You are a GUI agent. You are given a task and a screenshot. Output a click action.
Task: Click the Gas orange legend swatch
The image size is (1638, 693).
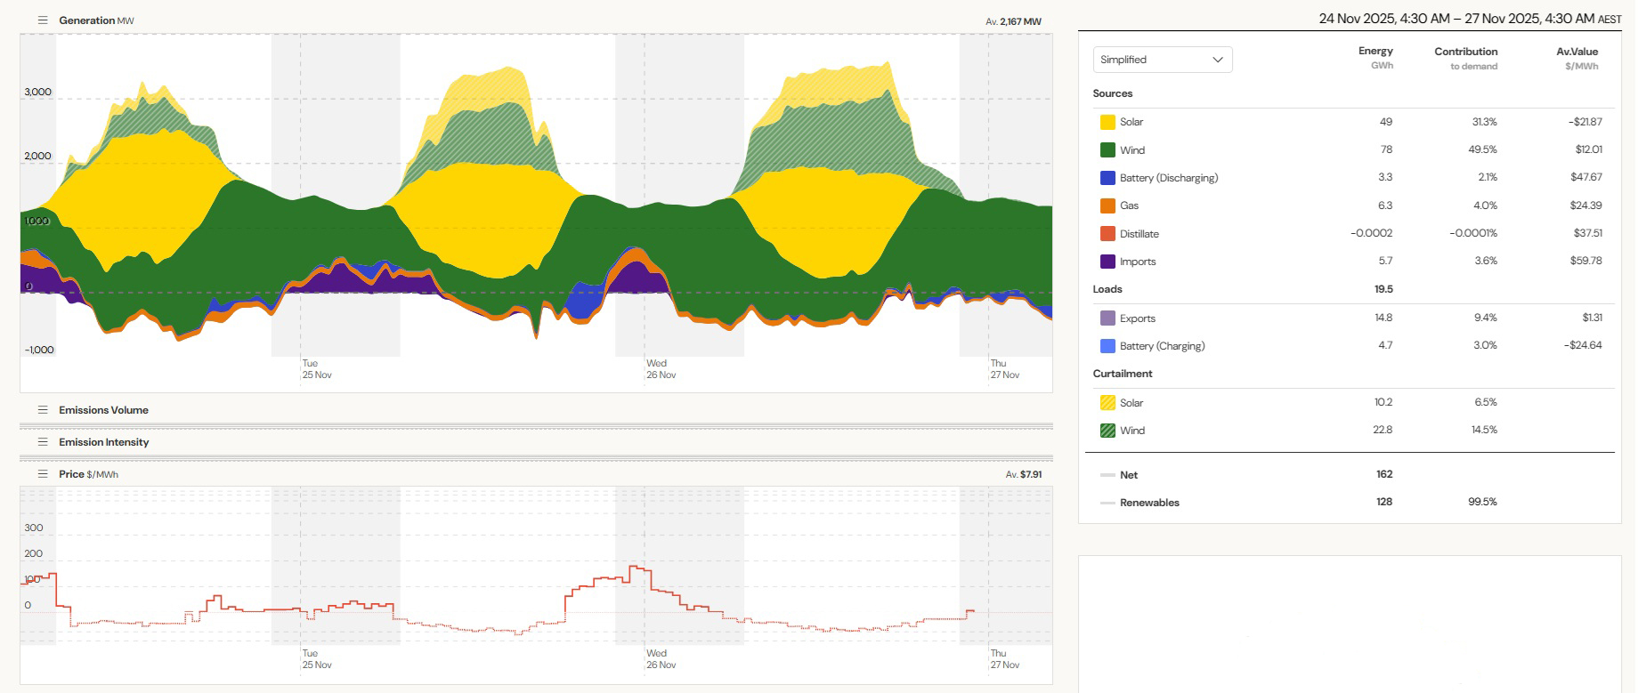pyautogui.click(x=1107, y=205)
